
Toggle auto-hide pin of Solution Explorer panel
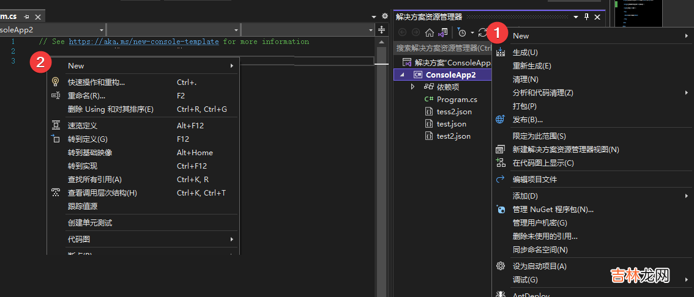tap(586, 17)
